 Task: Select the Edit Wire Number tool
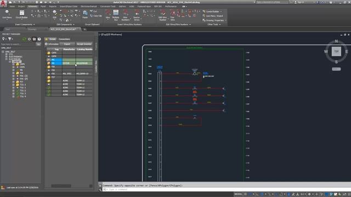click(x=163, y=15)
